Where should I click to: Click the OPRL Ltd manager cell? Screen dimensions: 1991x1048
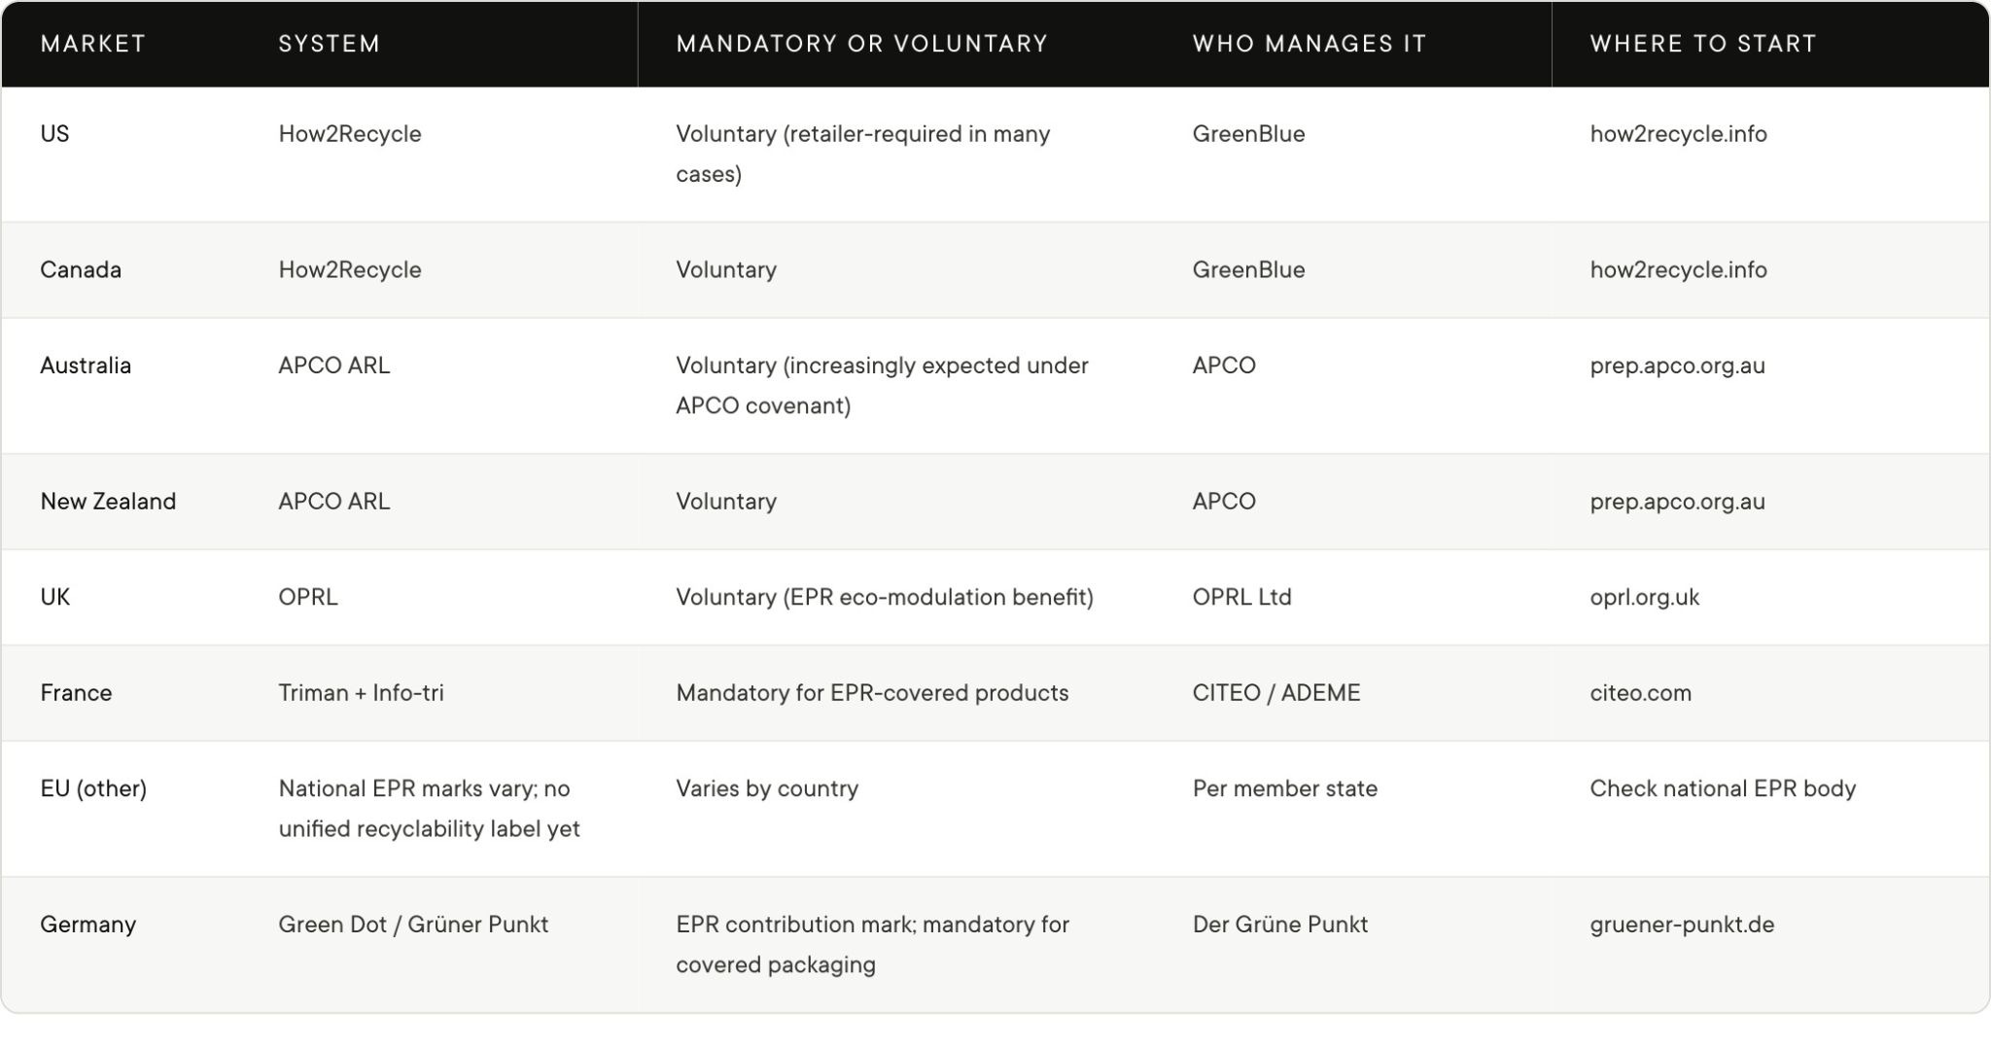coord(1241,597)
